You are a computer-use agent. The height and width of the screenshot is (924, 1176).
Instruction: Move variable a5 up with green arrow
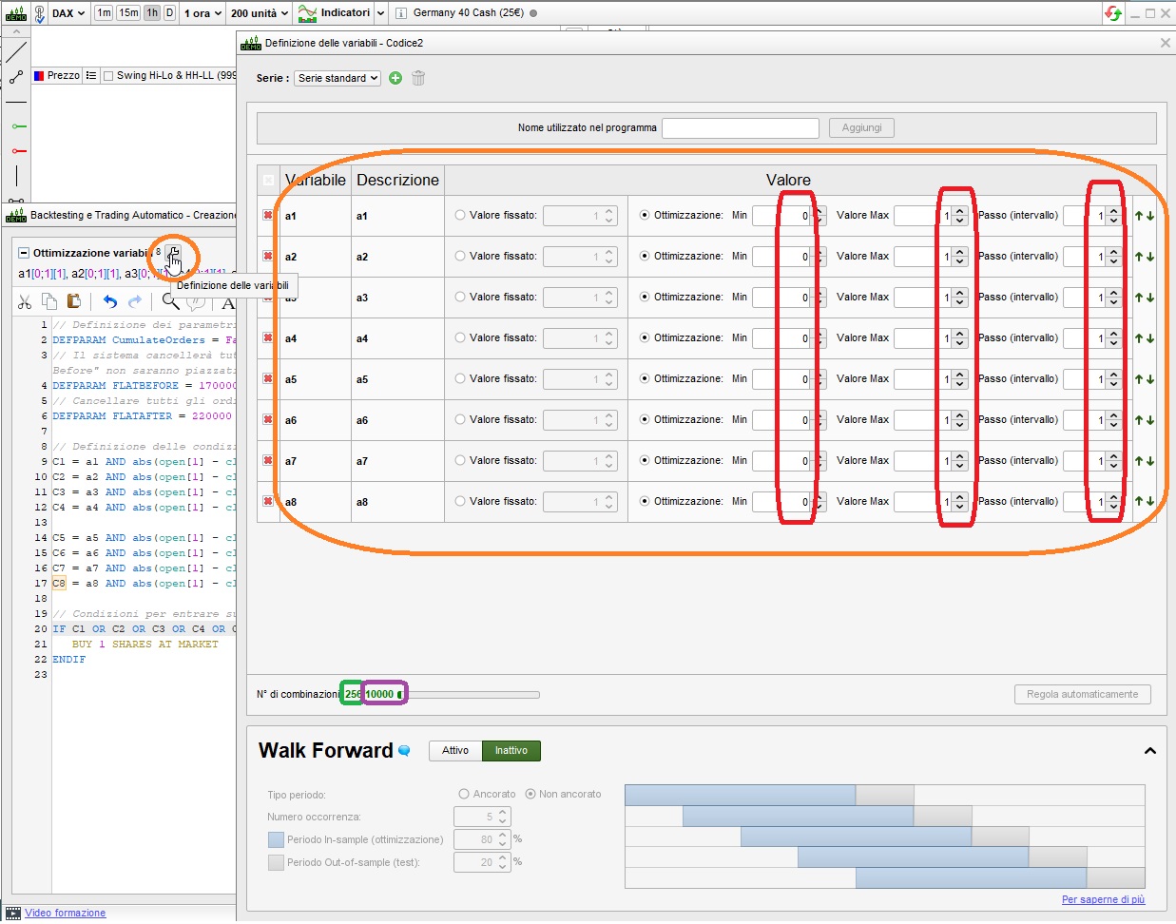(1139, 379)
